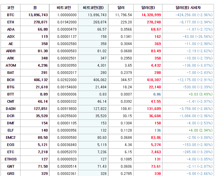Click ELF green gap +4.00 (2.94%)
216x176 pixels.
click(200, 130)
